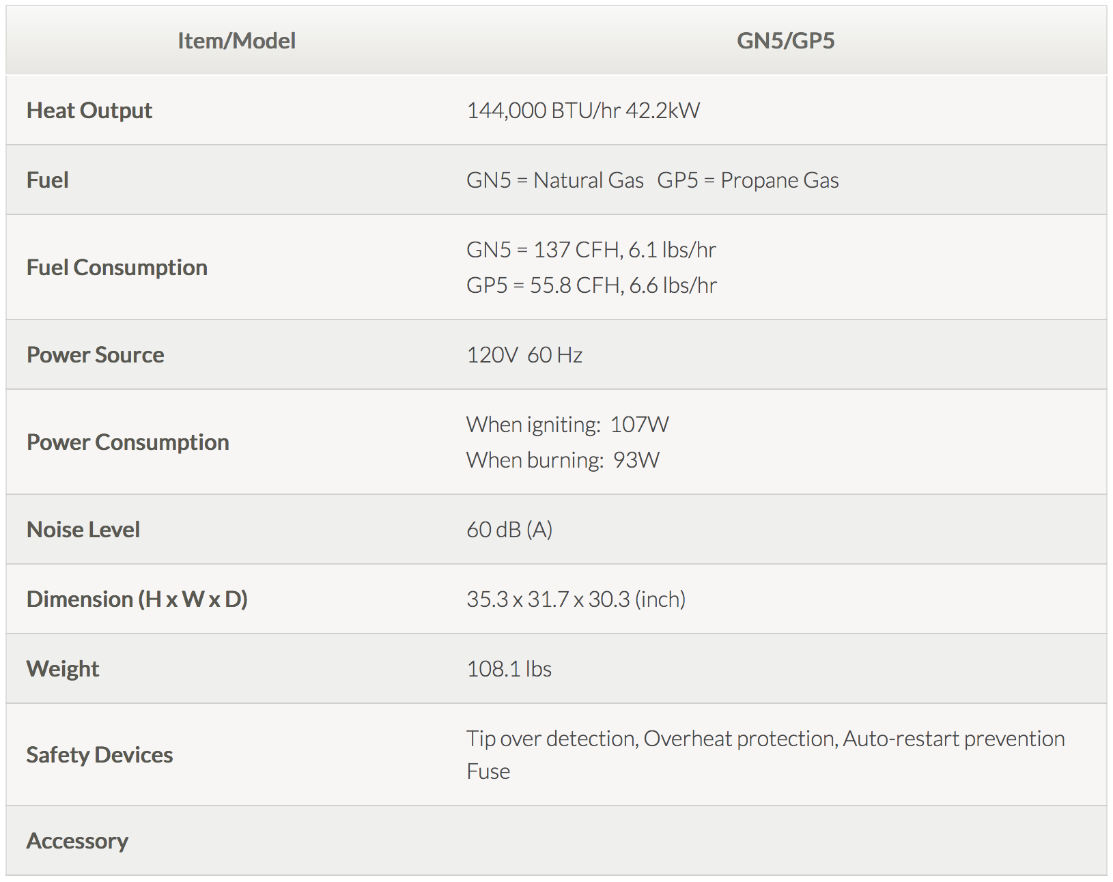This screenshot has width=1113, height=882.
Task: Click the When burning: 93W line
Action: [x=563, y=460]
